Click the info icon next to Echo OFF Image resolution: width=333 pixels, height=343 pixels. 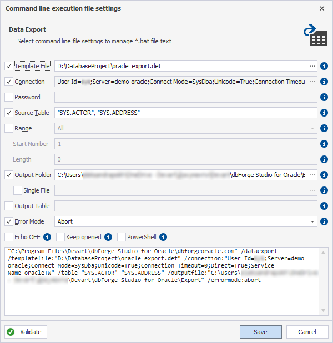click(x=47, y=237)
